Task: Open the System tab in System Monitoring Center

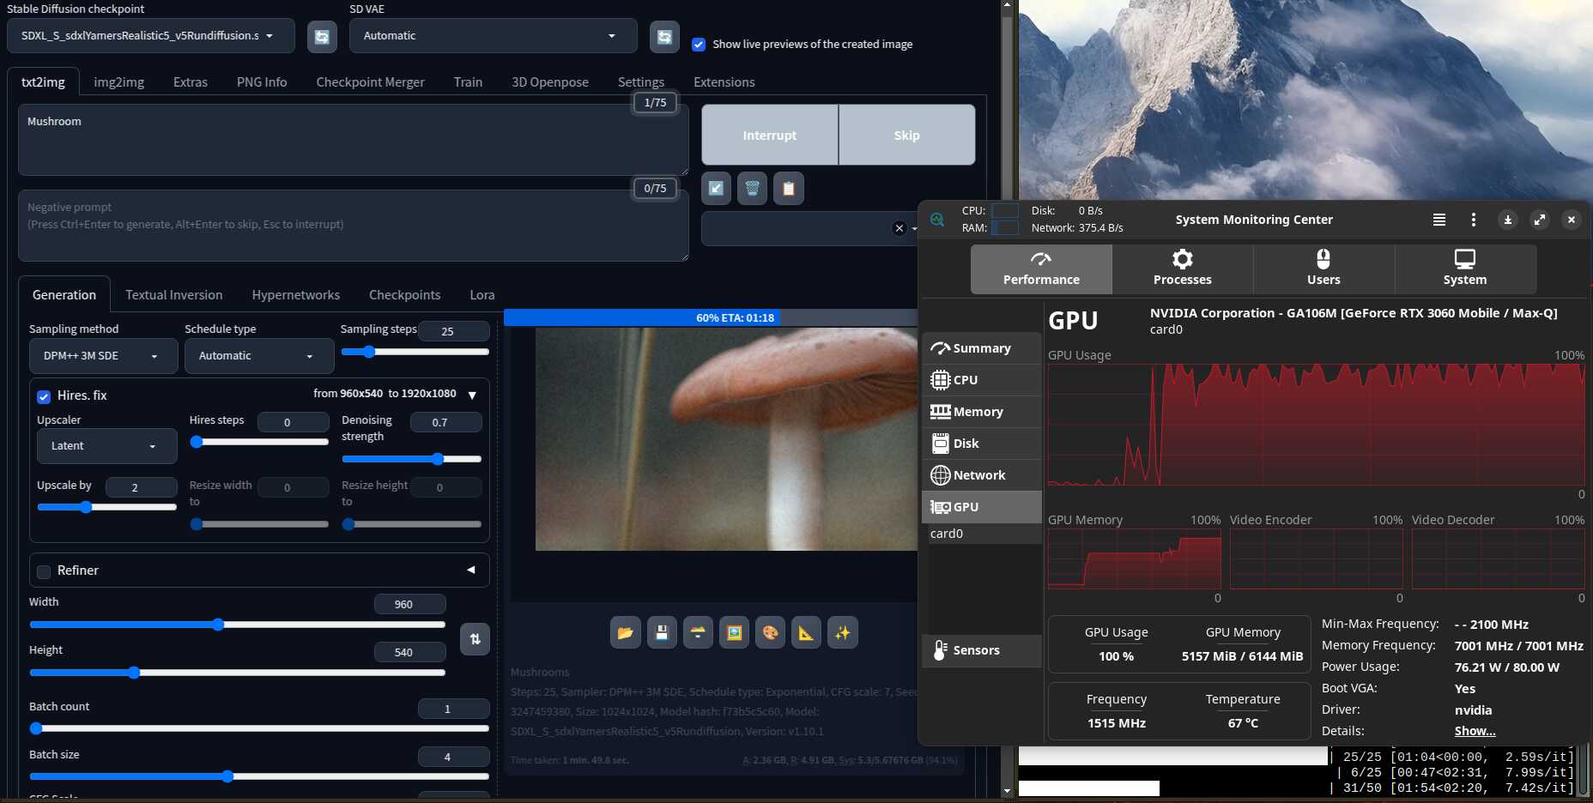Action: tap(1465, 269)
